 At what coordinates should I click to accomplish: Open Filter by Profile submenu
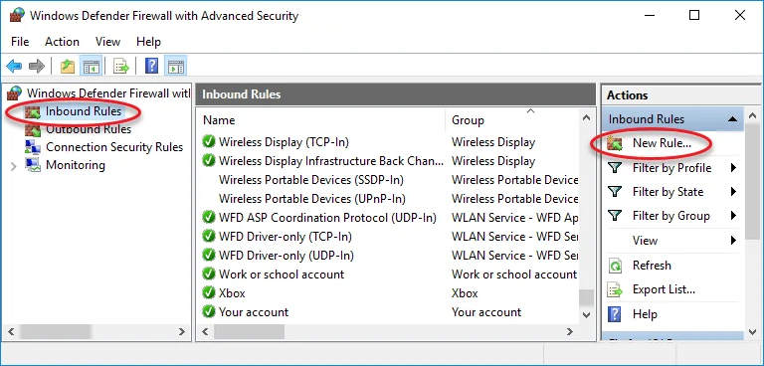[671, 168]
